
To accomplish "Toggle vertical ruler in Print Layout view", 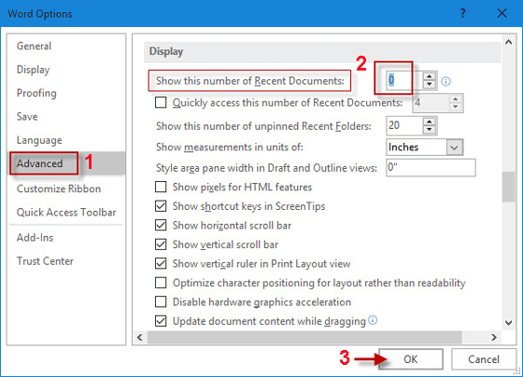I will click(161, 263).
